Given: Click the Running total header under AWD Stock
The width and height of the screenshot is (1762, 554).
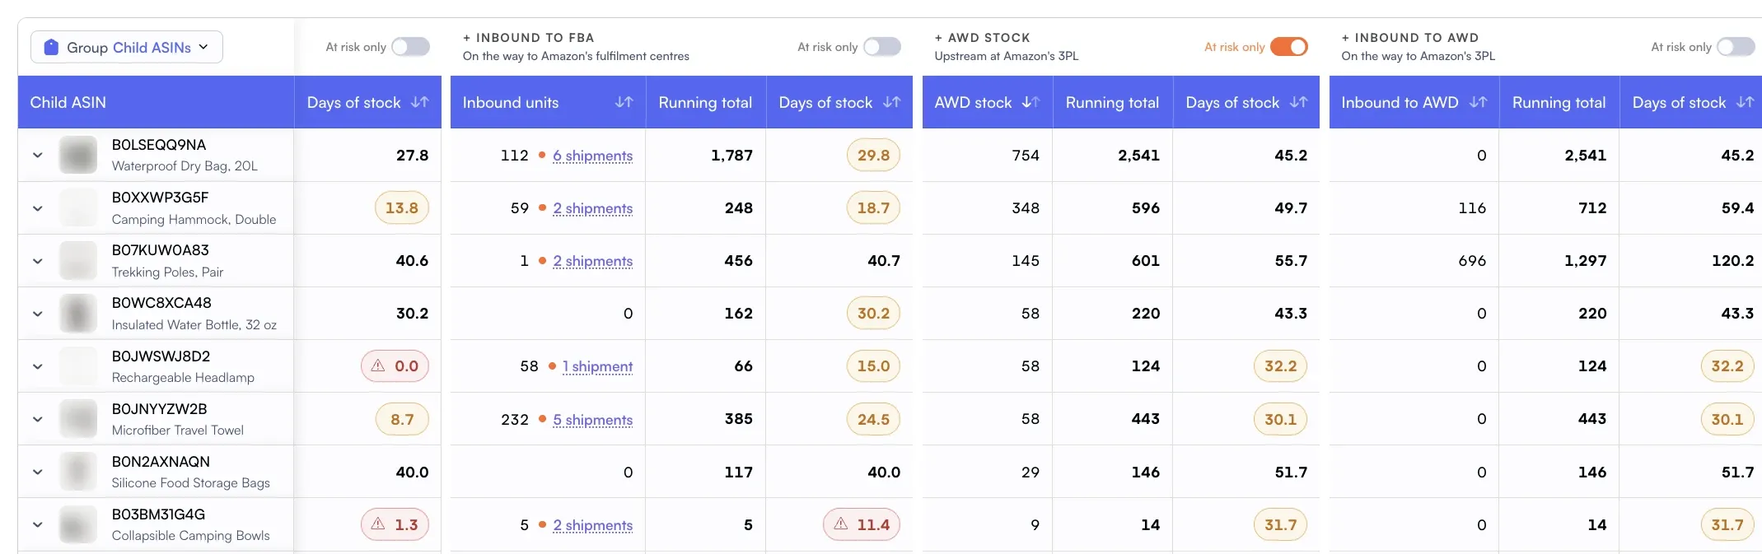Looking at the screenshot, I should (1112, 102).
